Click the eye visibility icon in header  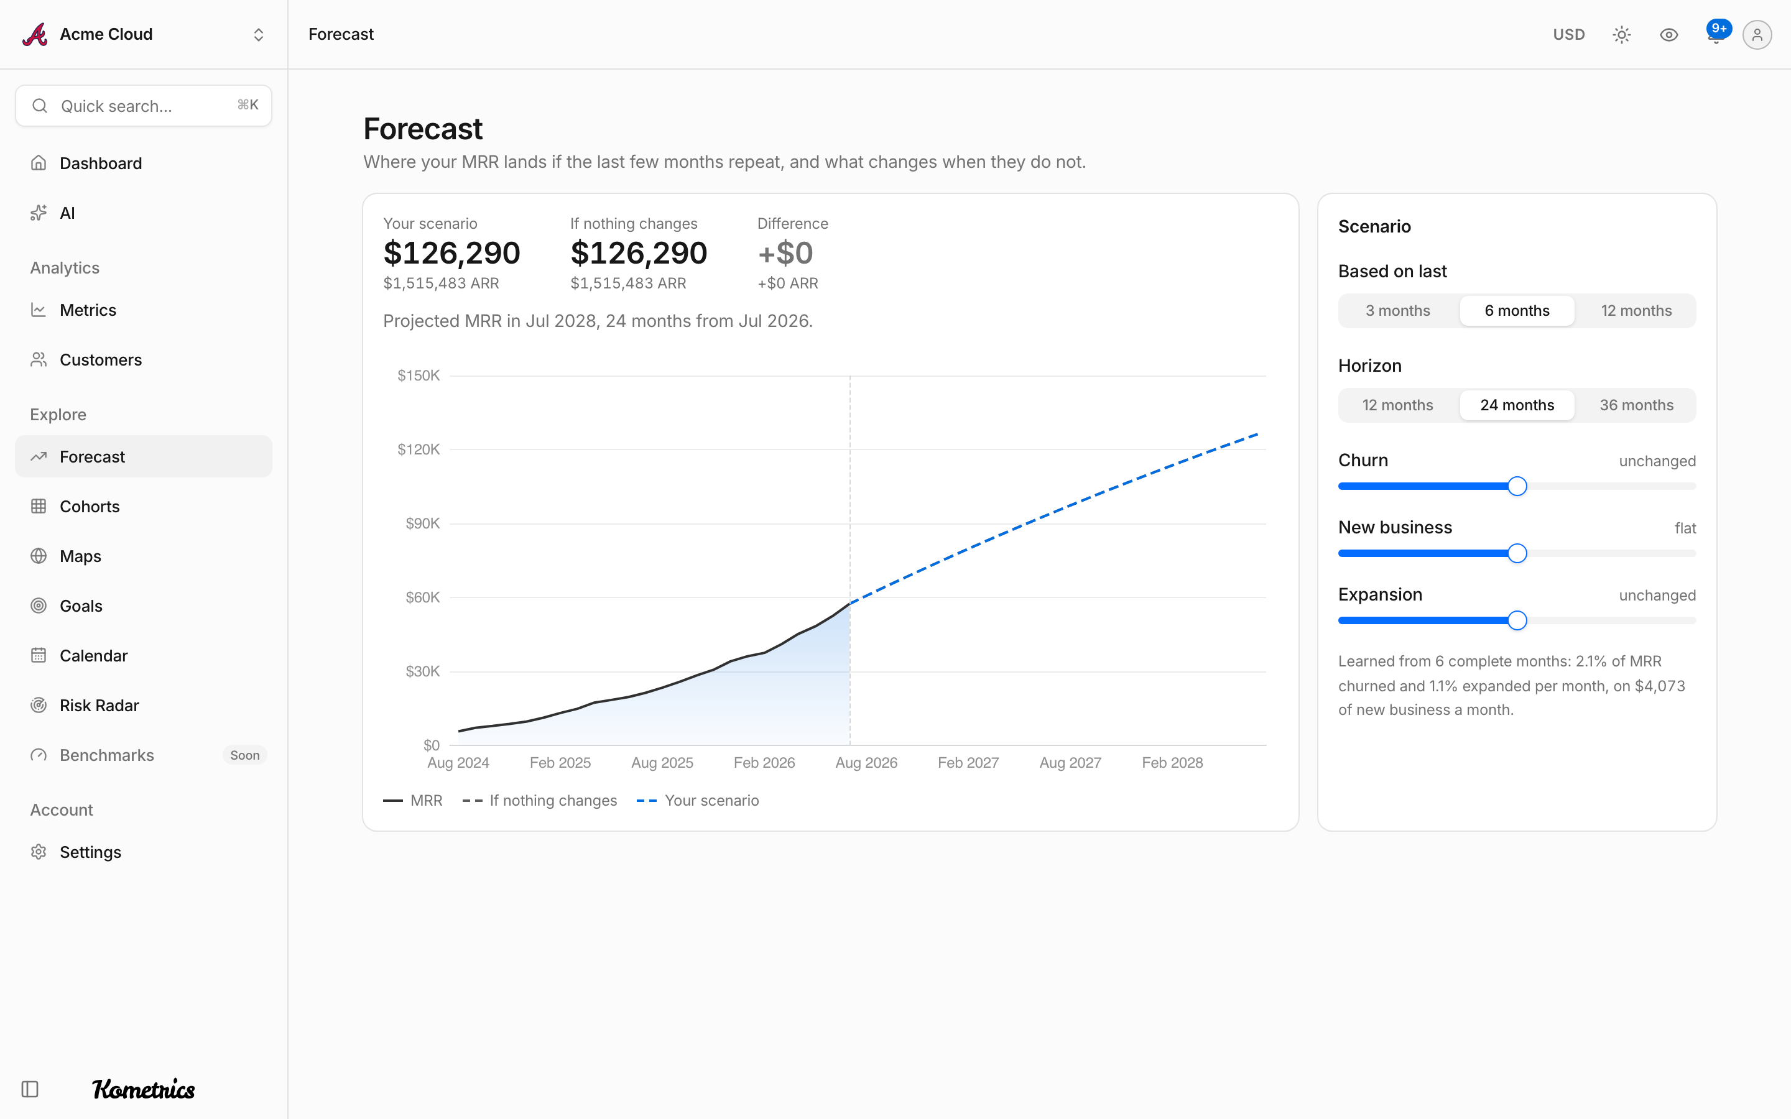1668,35
